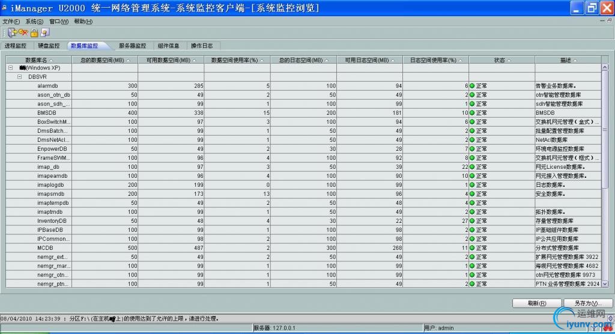
Task: Open the 操作日志 tab
Action: click(x=202, y=46)
